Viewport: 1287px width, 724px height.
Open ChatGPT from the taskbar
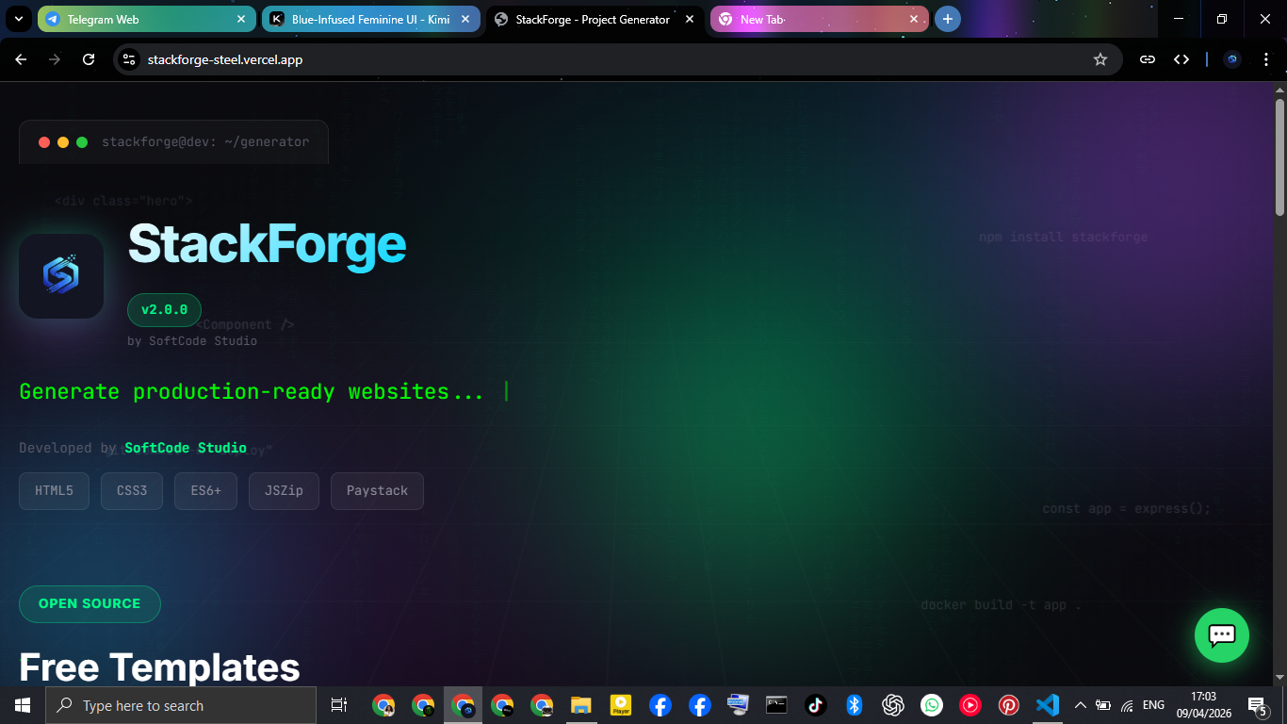click(x=892, y=705)
